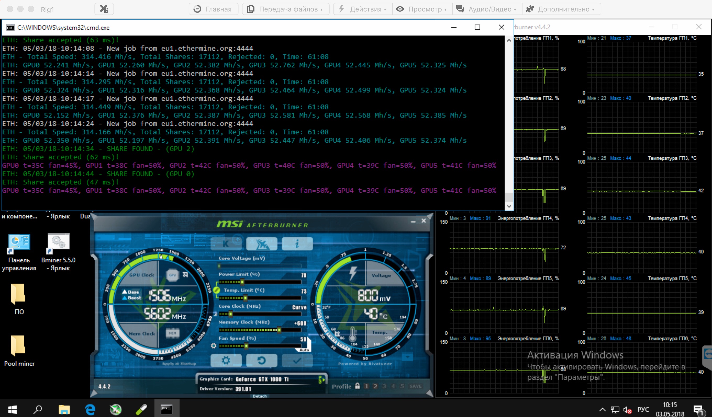The image size is (712, 417).
Task: Select profile slot 4
Action: point(393,386)
